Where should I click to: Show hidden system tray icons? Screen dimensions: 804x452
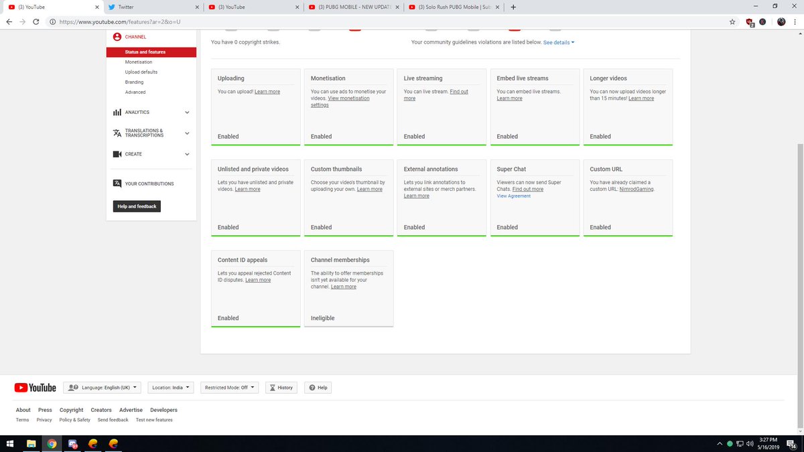[x=720, y=443]
